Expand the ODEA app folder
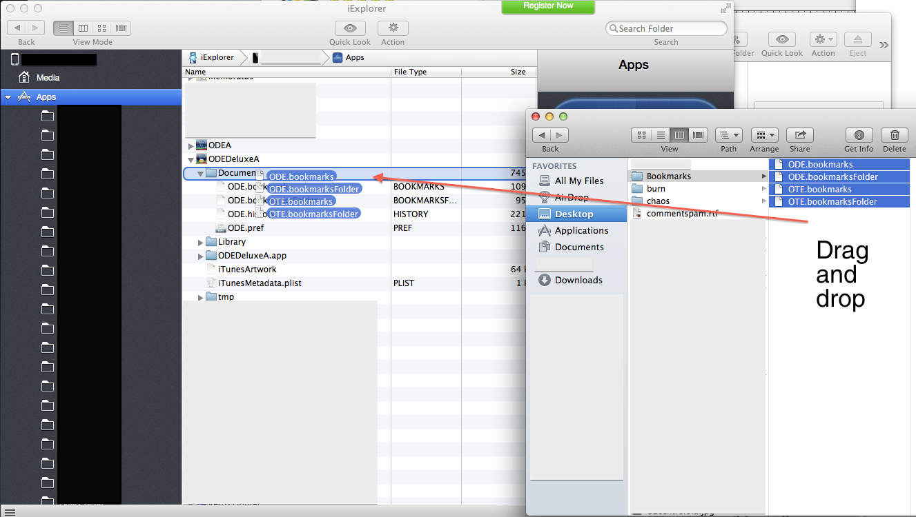916x517 pixels. coord(191,146)
